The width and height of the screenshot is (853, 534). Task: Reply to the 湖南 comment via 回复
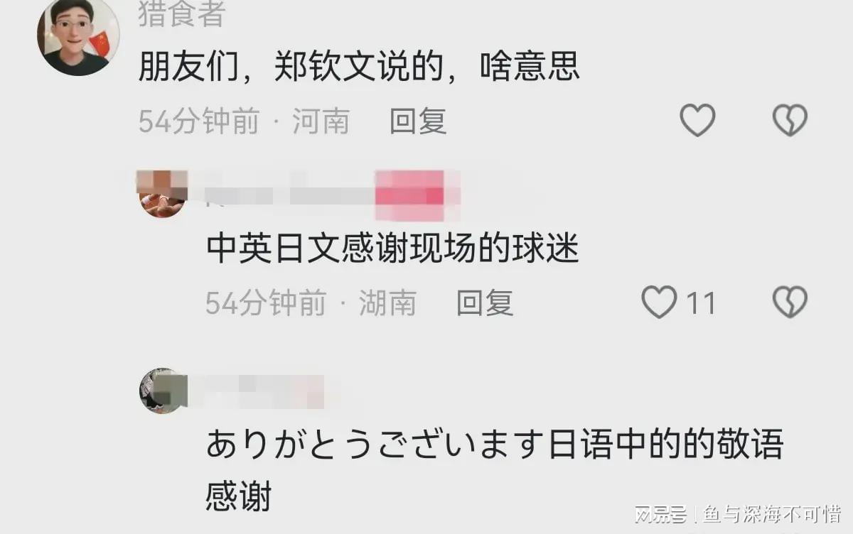pyautogui.click(x=485, y=303)
